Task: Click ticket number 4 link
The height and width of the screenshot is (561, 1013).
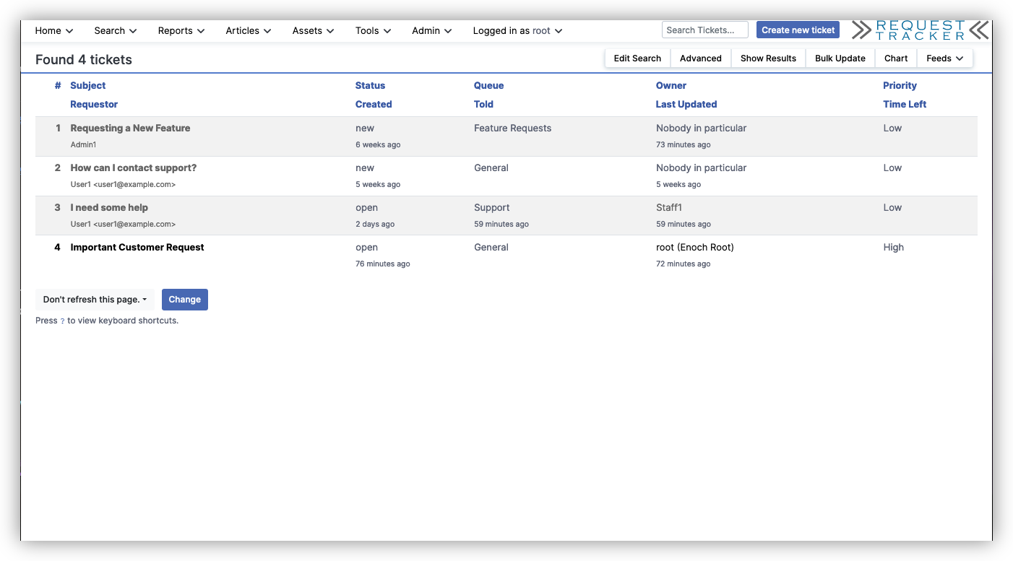Action: tap(58, 247)
